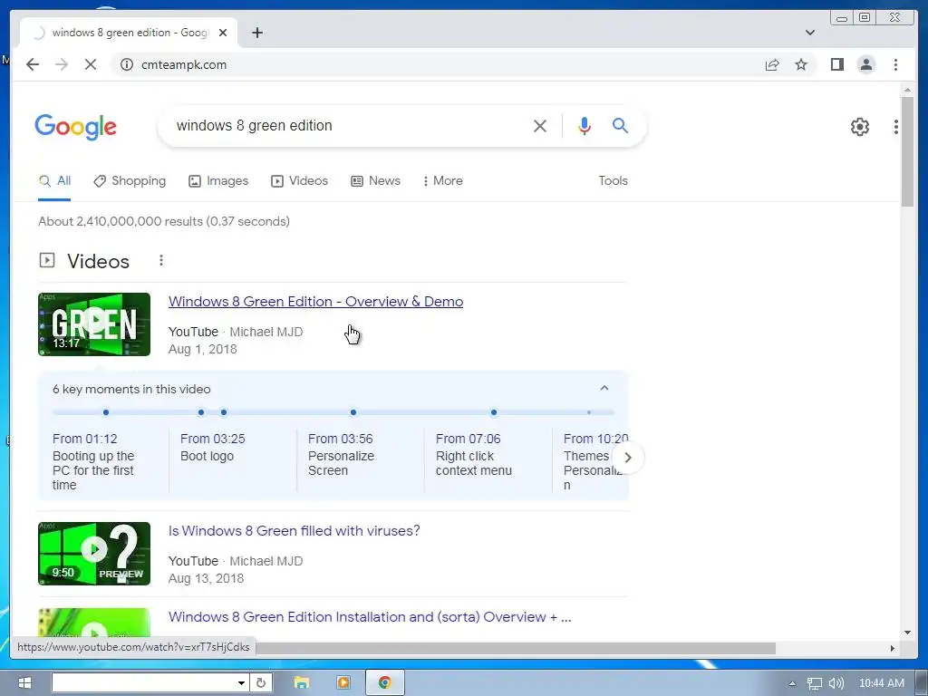
Task: Click the scroll right arrow at the bottom
Action: [x=893, y=648]
